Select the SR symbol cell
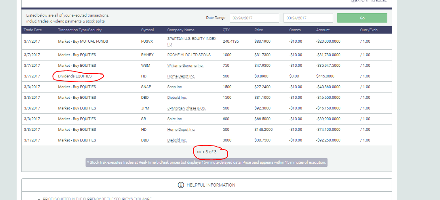This screenshot has width=440, height=200. 143,119
